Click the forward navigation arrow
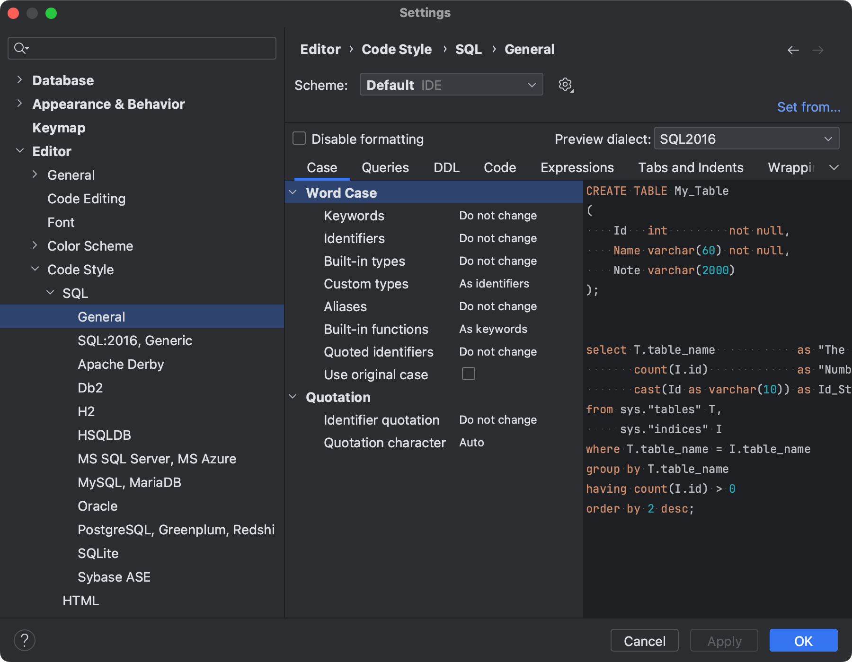The image size is (852, 662). [x=818, y=50]
